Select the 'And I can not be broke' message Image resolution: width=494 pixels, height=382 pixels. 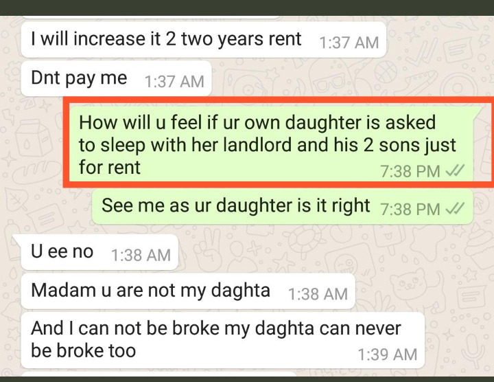click(x=223, y=340)
